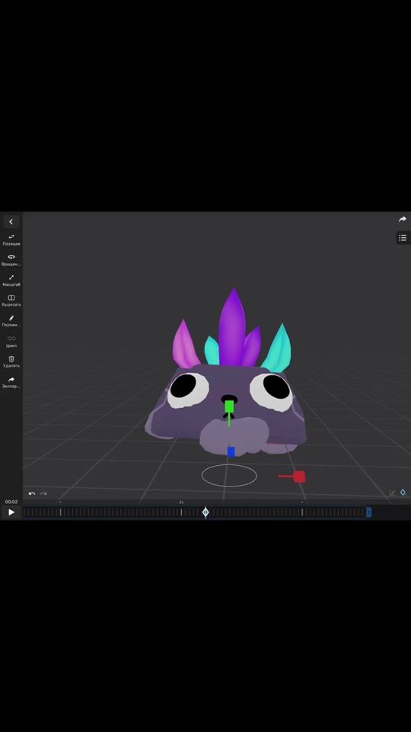Grab the green Y-axis gizmo handle

point(229,406)
